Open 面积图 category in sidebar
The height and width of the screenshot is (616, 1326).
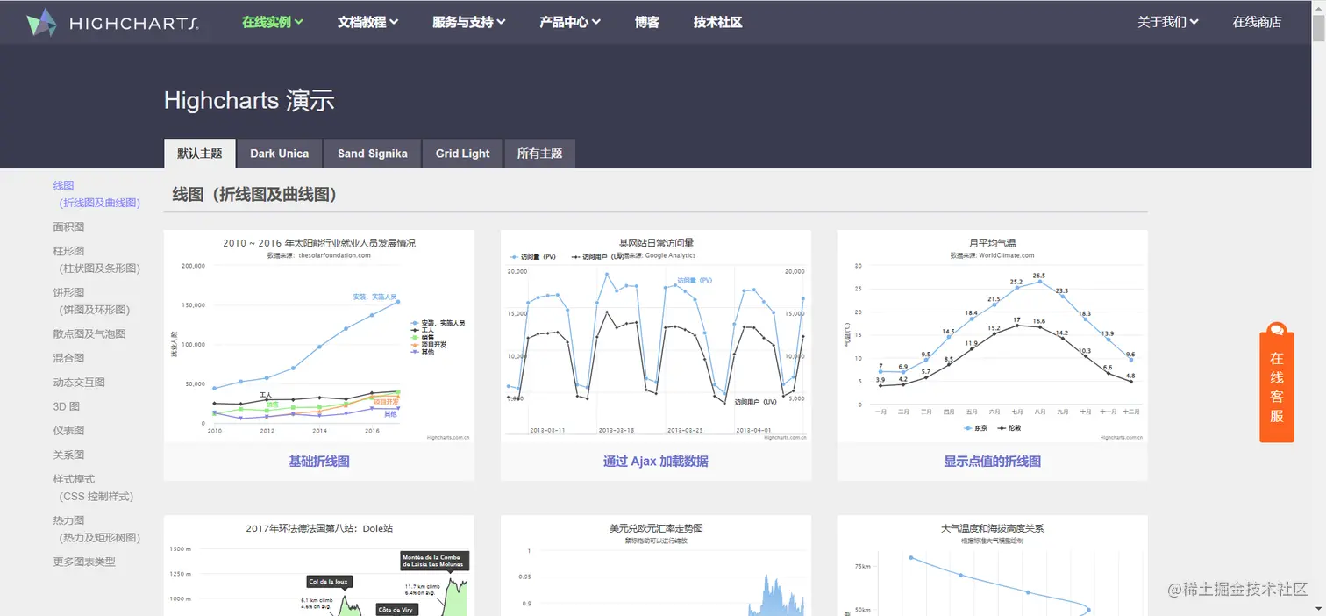68,226
